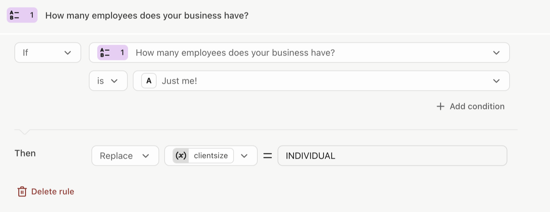Click the equals sign before INDIVIDUAL
The height and width of the screenshot is (212, 550).
(268, 156)
